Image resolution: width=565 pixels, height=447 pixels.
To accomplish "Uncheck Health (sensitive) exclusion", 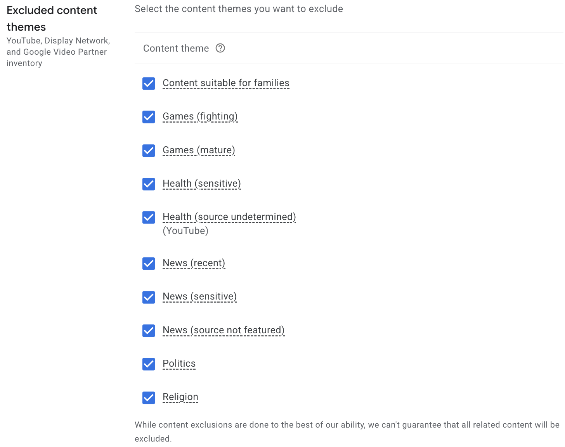I will coord(149,184).
